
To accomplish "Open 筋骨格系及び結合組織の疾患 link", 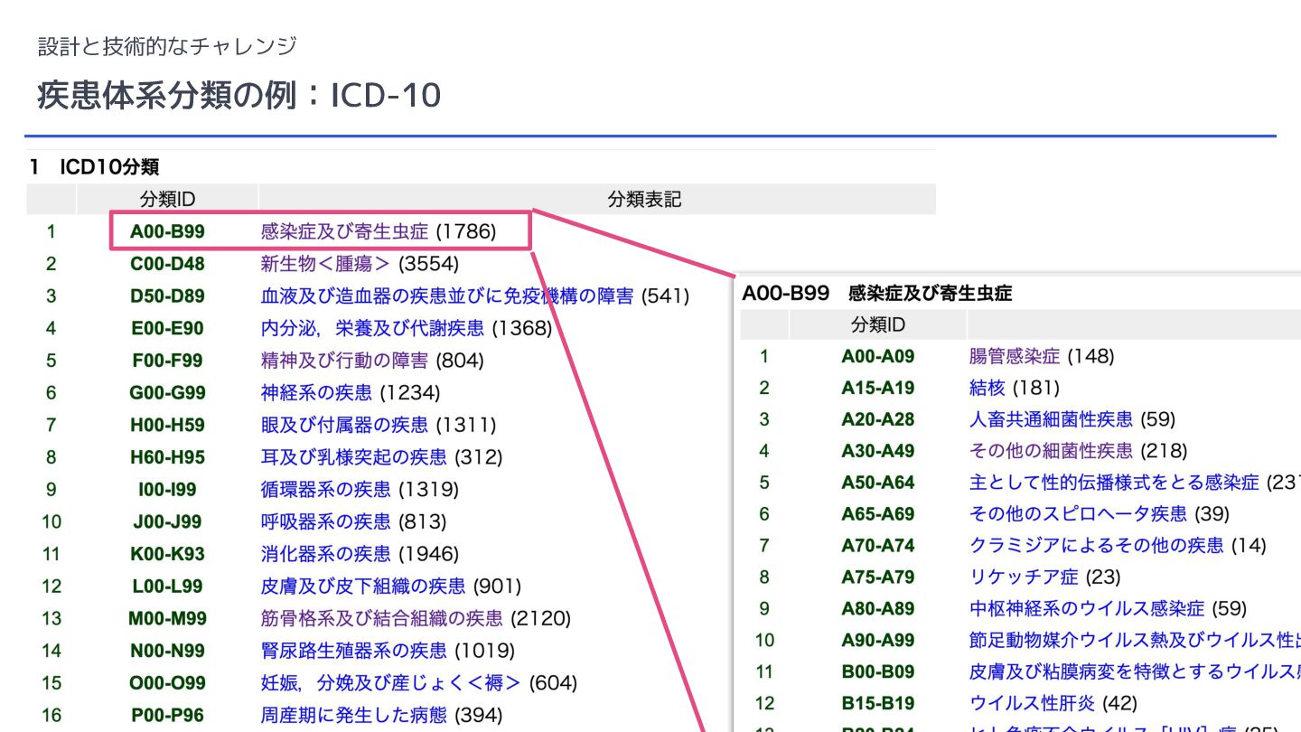I will pos(381,618).
